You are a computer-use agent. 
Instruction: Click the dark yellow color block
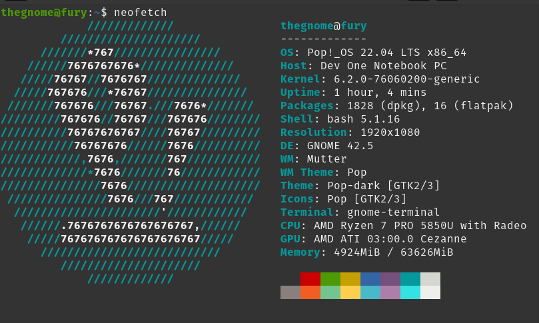coord(350,279)
